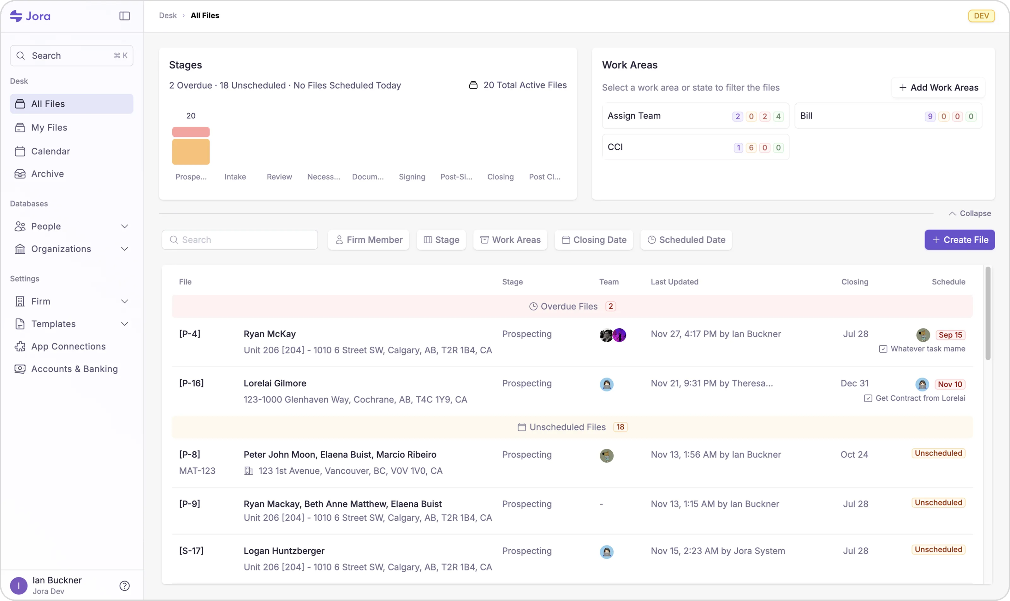Click the clock icon on Scheduled Date filter

point(651,240)
